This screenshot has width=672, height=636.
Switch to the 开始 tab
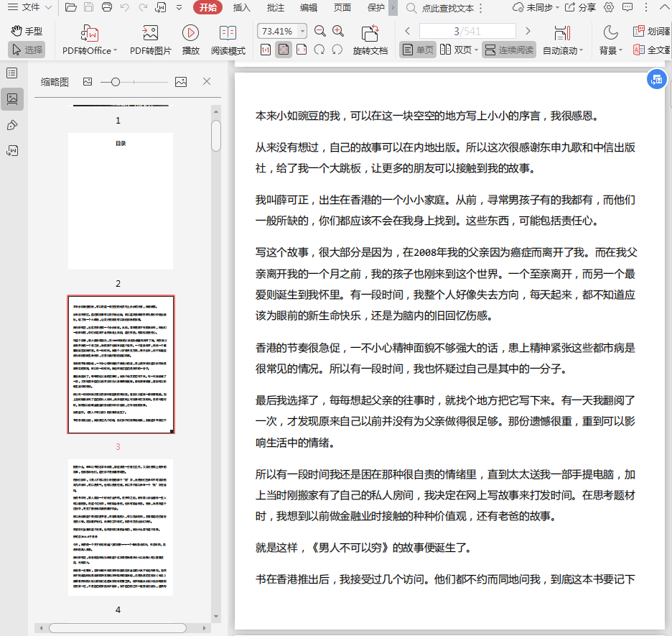[208, 8]
